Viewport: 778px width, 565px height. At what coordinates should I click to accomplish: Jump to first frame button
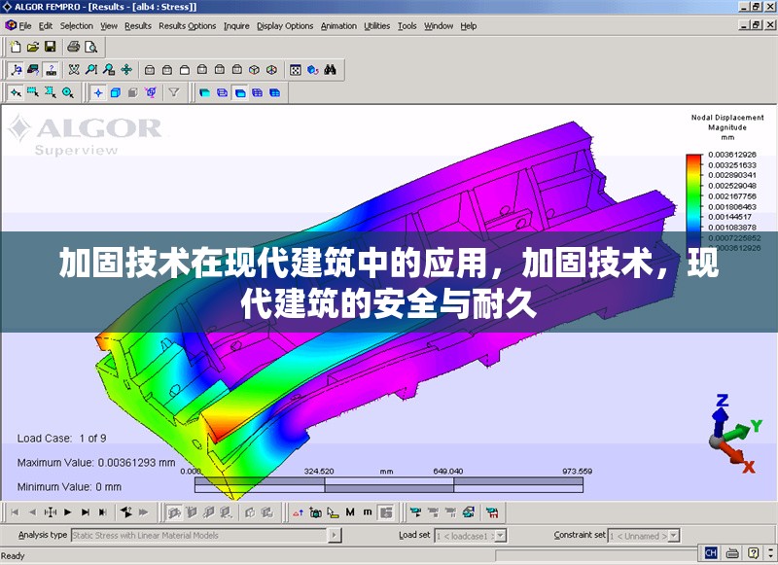click(x=15, y=512)
